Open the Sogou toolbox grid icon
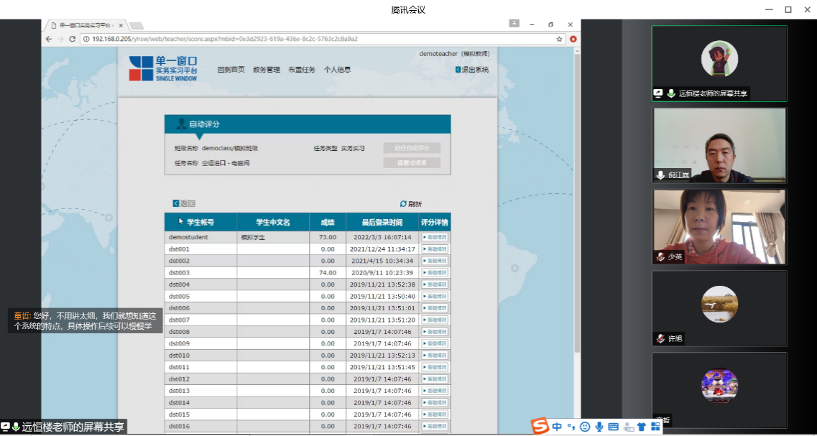The width and height of the screenshot is (817, 436). pos(655,427)
